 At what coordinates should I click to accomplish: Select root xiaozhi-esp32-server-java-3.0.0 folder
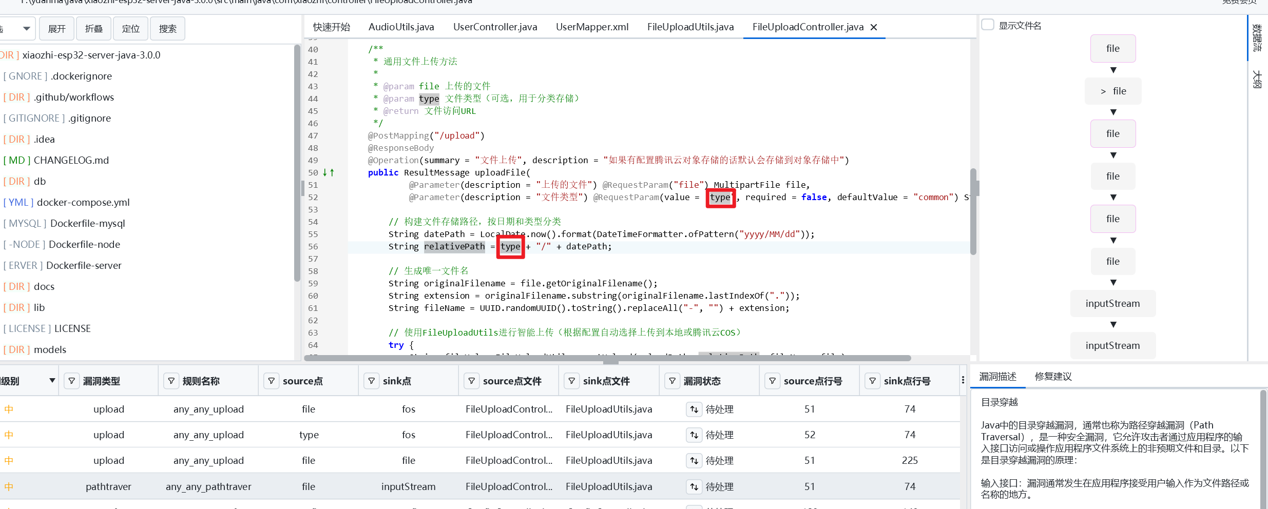[80, 55]
